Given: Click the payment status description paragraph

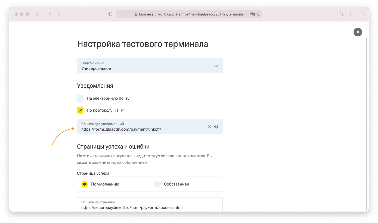Looking at the screenshot, I should click(x=145, y=159).
